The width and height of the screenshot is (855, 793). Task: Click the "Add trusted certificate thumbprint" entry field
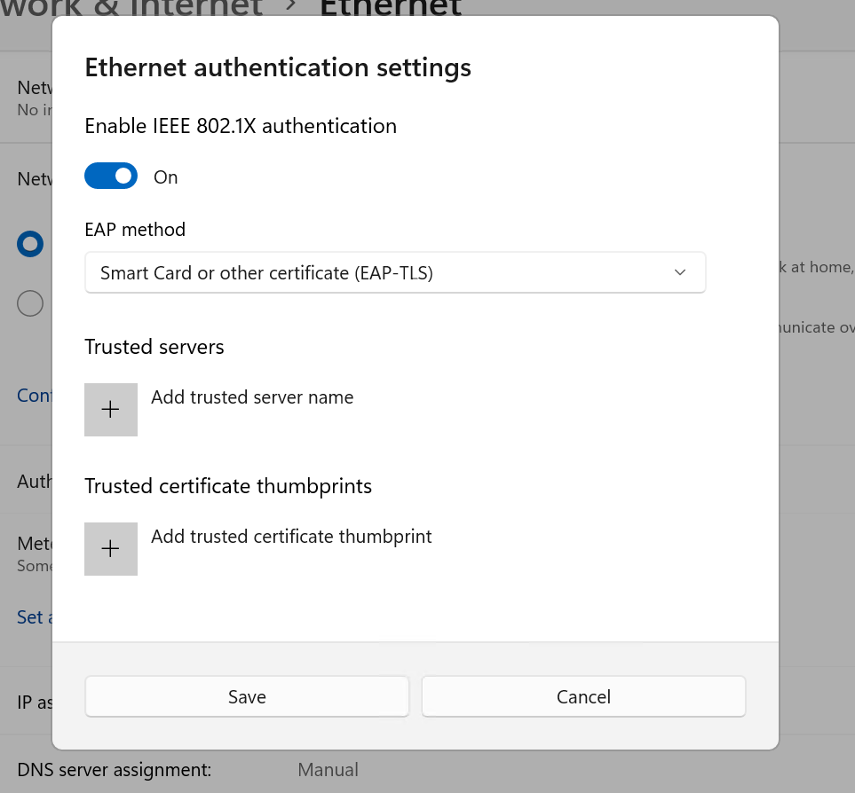291,537
